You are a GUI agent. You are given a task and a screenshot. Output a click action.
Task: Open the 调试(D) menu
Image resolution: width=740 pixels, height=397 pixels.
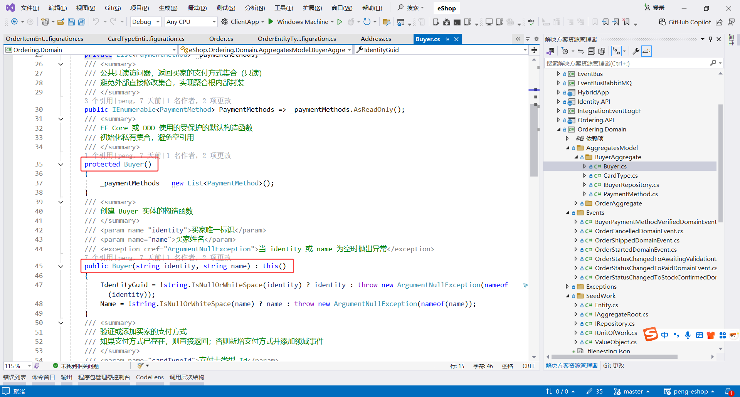[197, 8]
